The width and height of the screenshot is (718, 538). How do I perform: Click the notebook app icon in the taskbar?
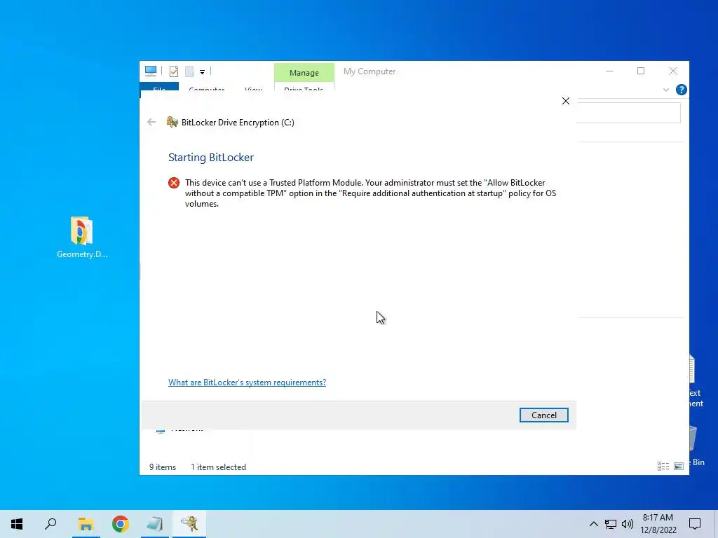(x=155, y=524)
